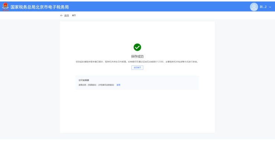Click the [涉税事项进度查询] path segment
This screenshot has height=145, width=275.
106,85
